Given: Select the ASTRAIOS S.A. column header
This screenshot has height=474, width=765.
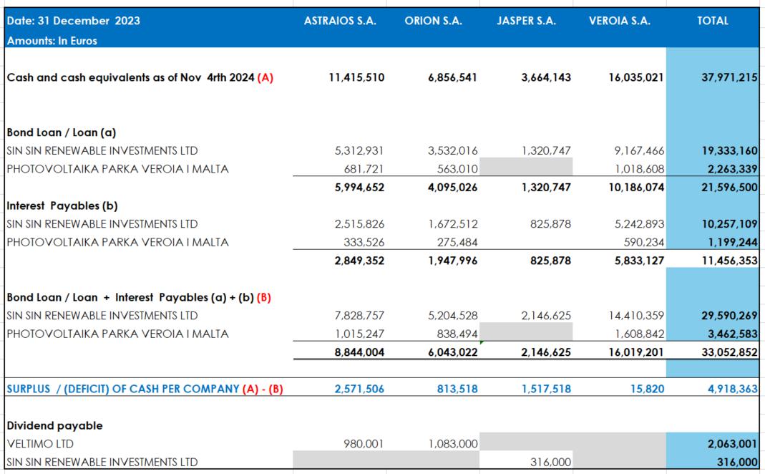Looking at the screenshot, I should tap(340, 21).
